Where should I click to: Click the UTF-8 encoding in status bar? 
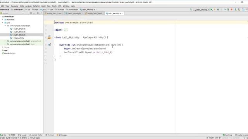pos(218,138)
